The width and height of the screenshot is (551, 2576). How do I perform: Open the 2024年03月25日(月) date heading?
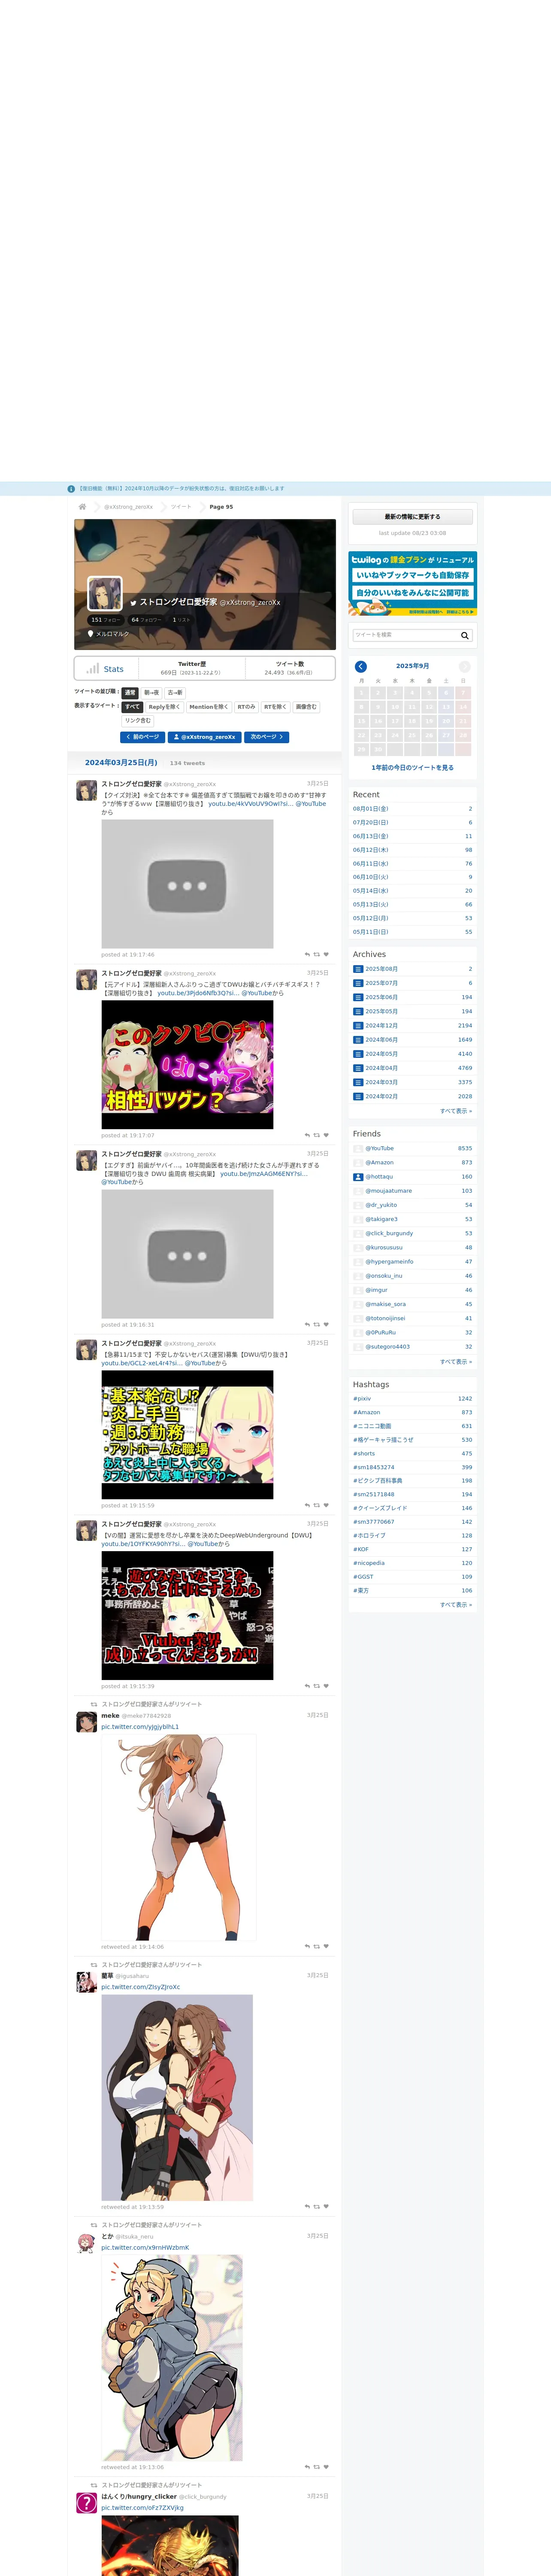click(121, 762)
